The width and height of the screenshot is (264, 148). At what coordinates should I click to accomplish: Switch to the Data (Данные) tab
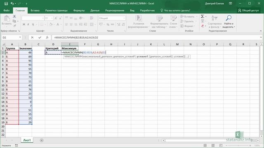pos(95,10)
